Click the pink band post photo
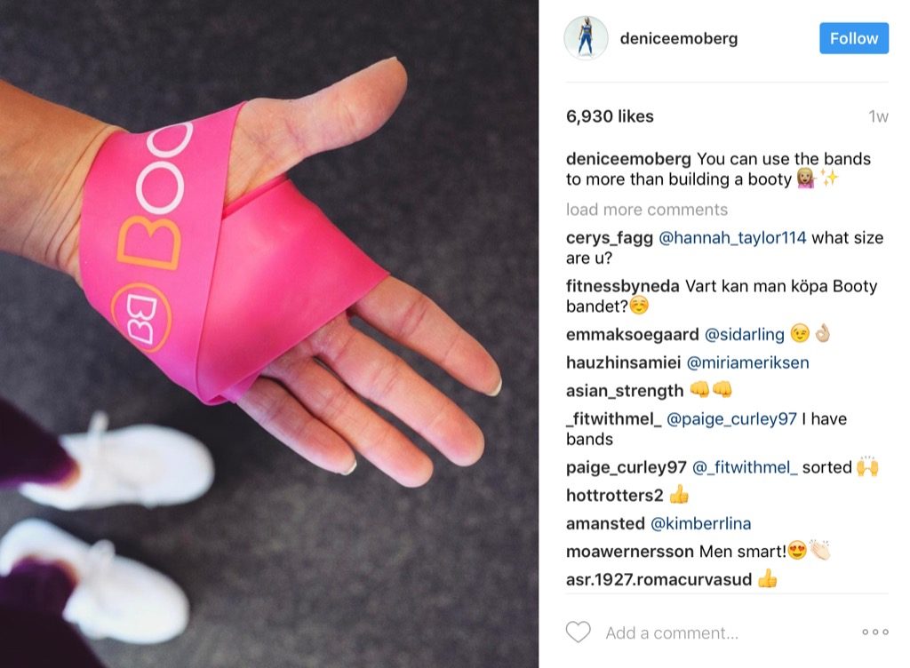The image size is (910, 668). tap(269, 334)
